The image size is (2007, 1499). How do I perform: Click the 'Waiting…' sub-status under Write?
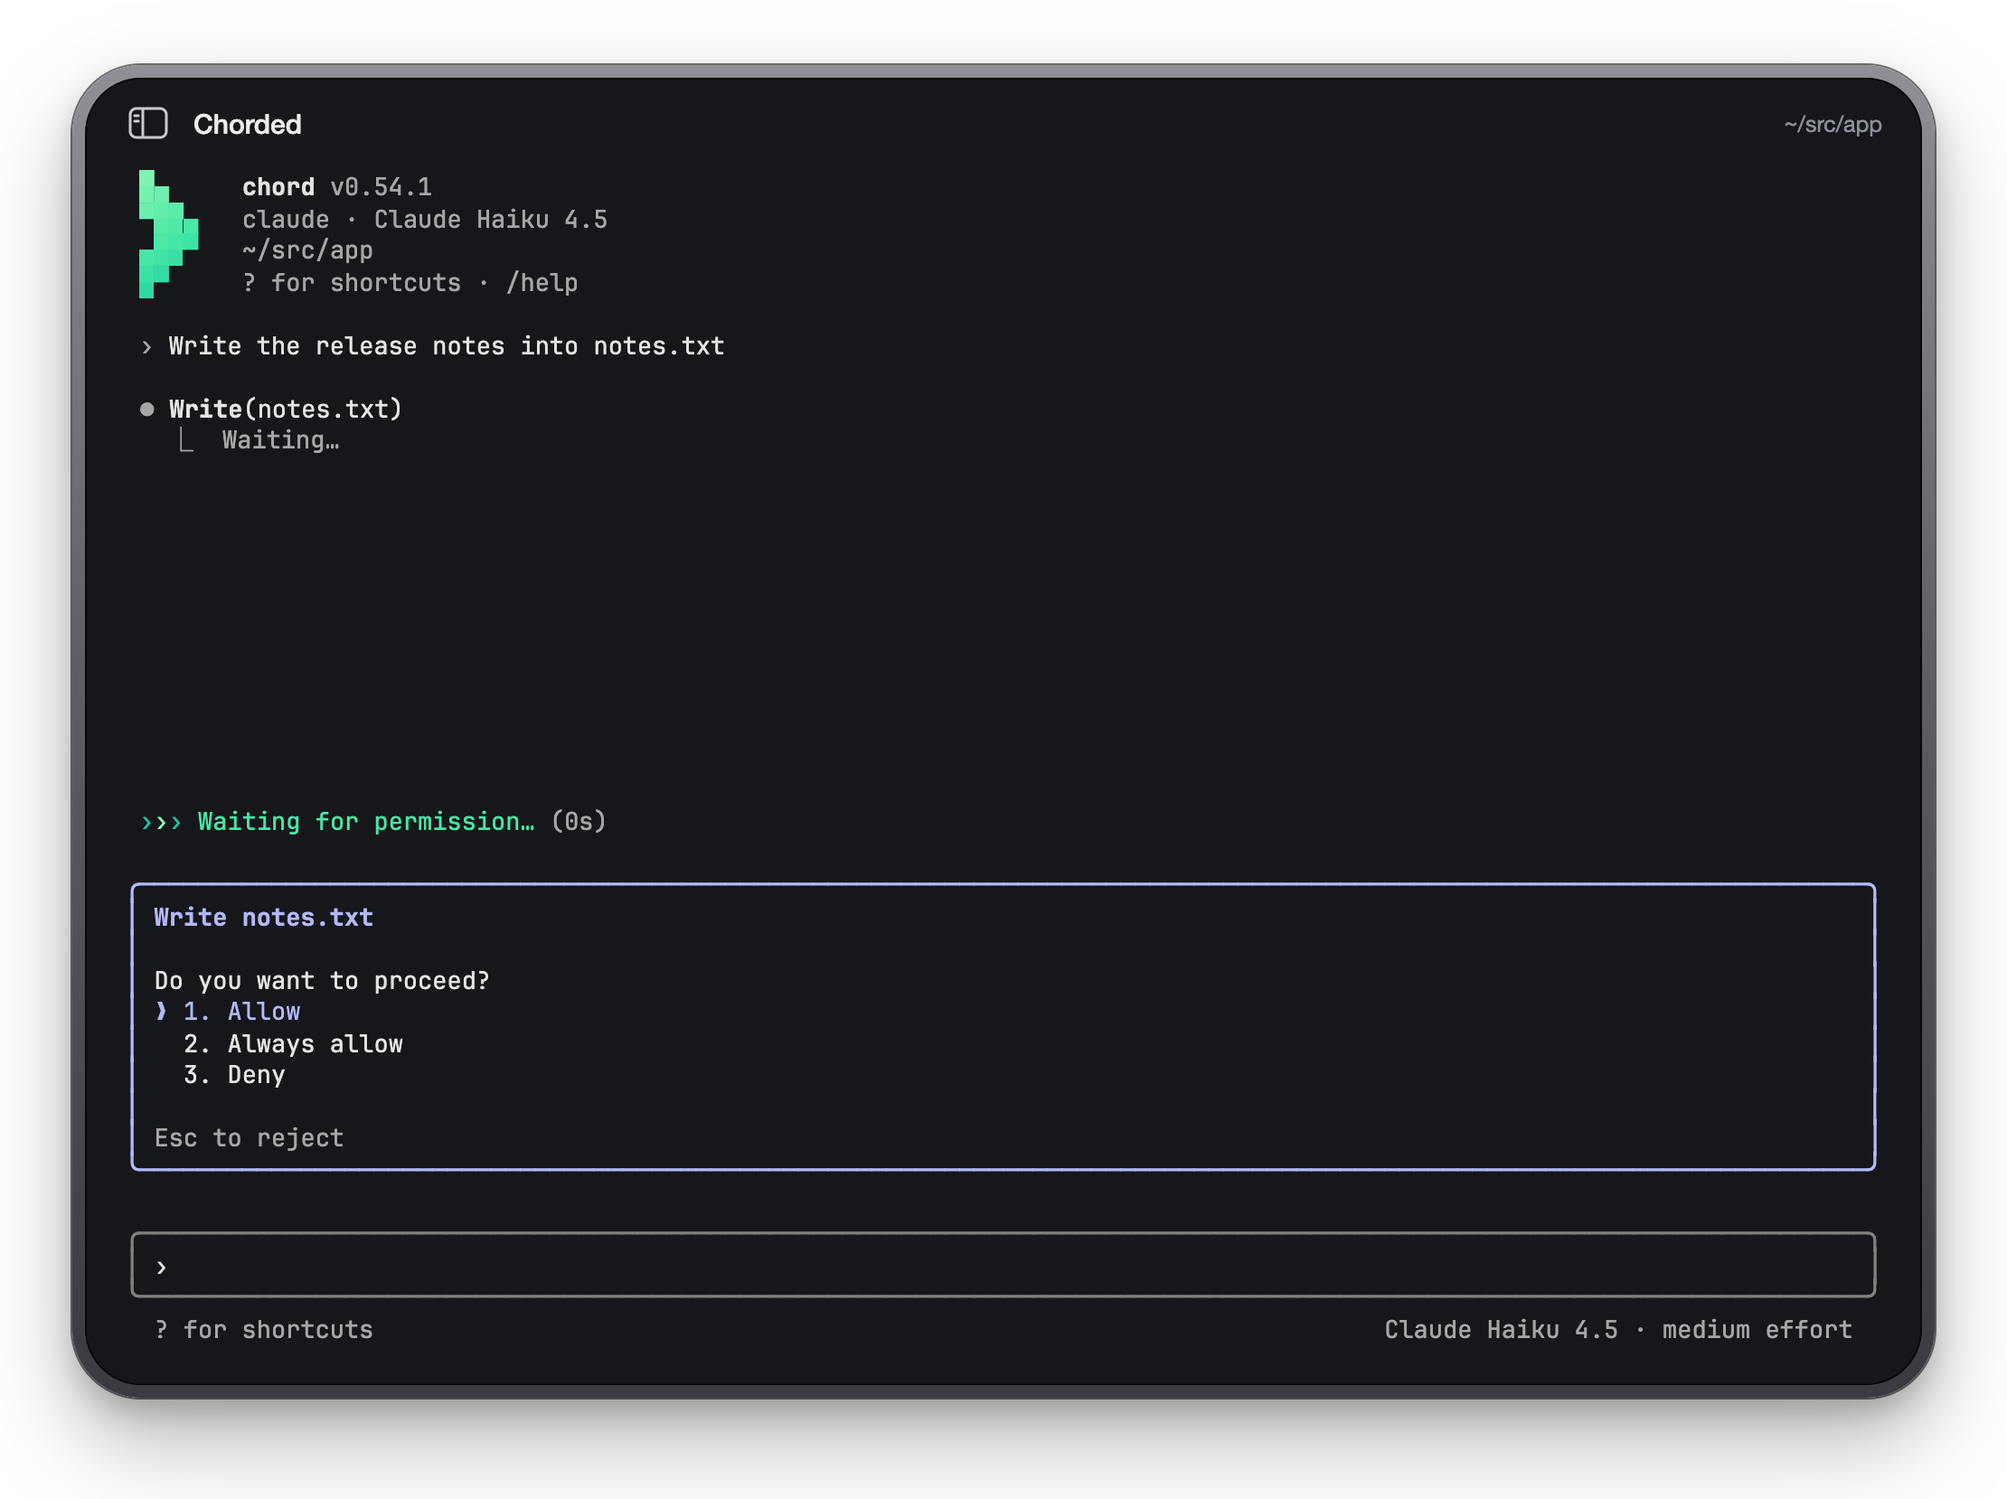[x=280, y=440]
